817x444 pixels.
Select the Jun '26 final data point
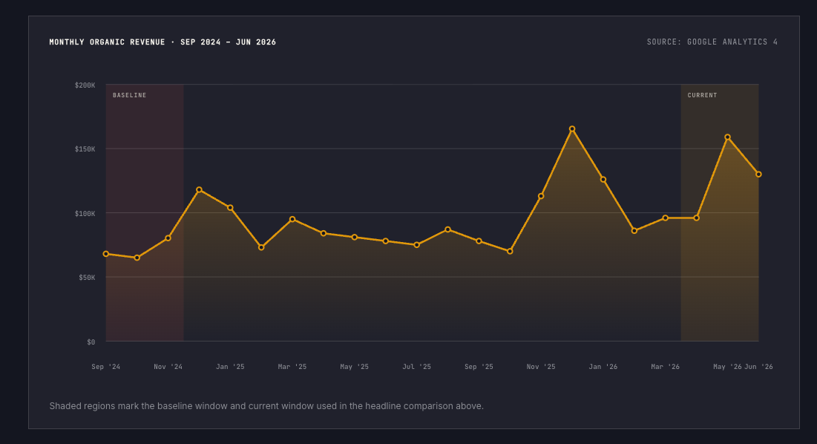pos(758,174)
